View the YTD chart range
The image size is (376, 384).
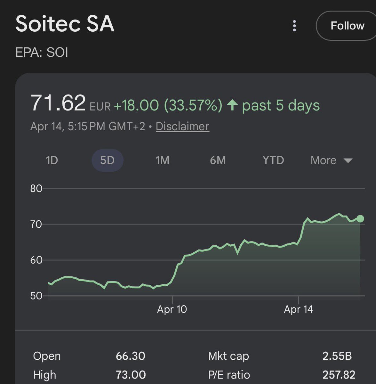pyautogui.click(x=273, y=160)
